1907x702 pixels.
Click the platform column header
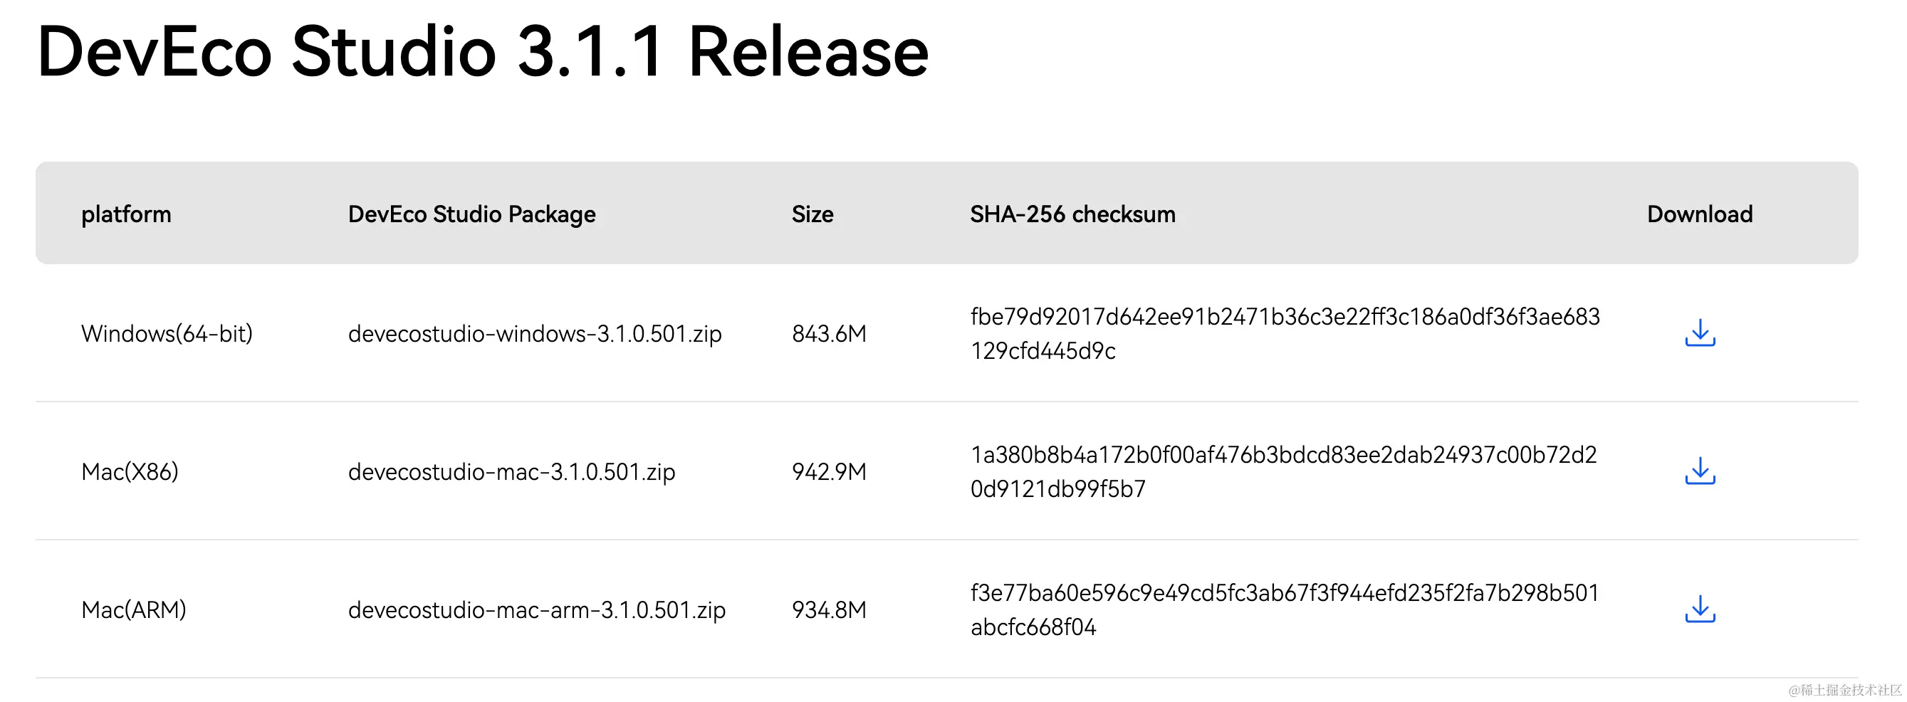pos(126,214)
